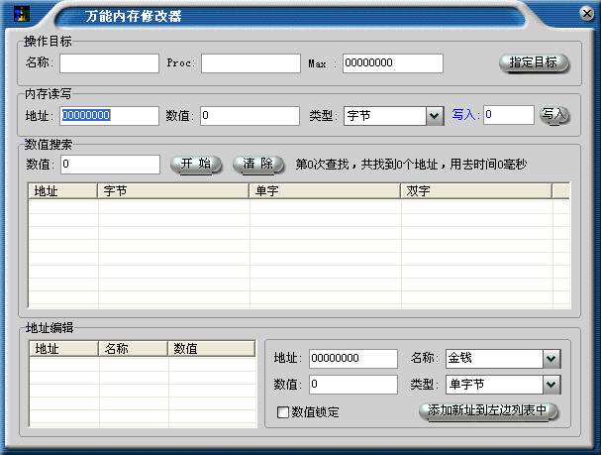Click the 数值 search input field

[x=110, y=164]
